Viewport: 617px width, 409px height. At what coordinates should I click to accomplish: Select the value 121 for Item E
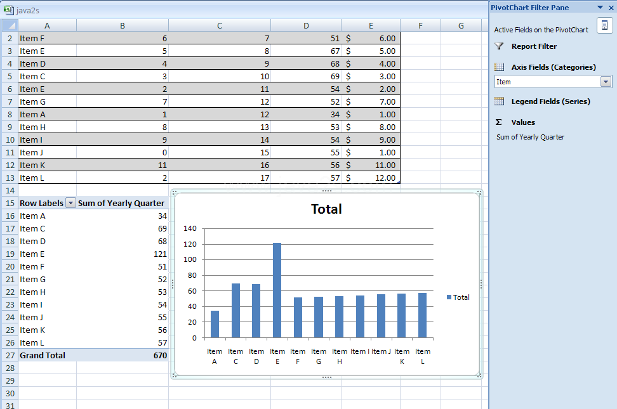tap(123, 254)
